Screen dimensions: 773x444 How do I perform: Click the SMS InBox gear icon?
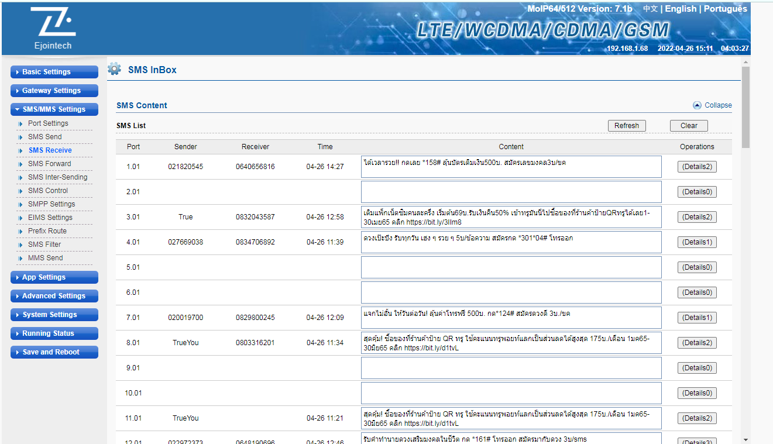[114, 69]
